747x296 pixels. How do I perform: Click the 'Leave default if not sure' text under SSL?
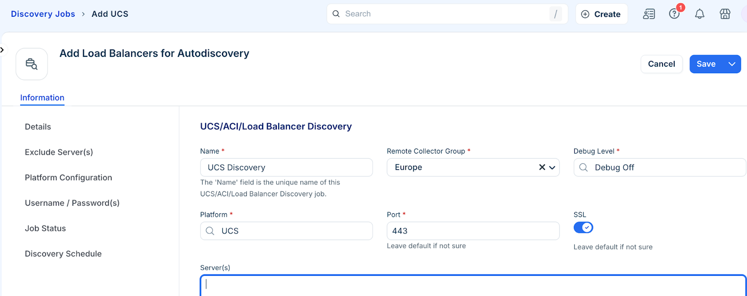pyautogui.click(x=613, y=247)
